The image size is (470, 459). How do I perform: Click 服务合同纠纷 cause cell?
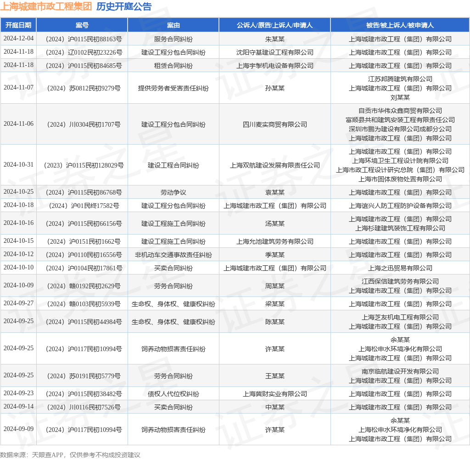(x=173, y=39)
